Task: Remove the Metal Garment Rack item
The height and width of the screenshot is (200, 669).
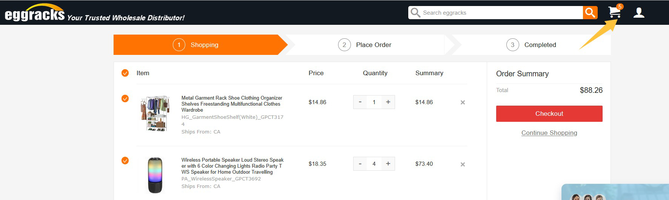Action: tap(463, 102)
